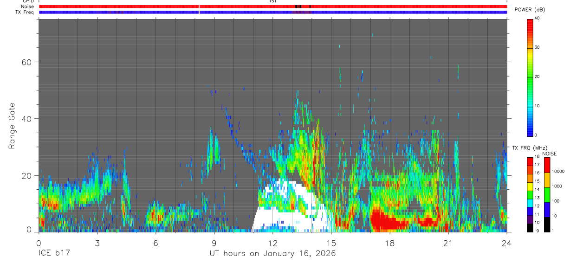
Task: Click the Range Gate y-axis title
Action: [13, 125]
